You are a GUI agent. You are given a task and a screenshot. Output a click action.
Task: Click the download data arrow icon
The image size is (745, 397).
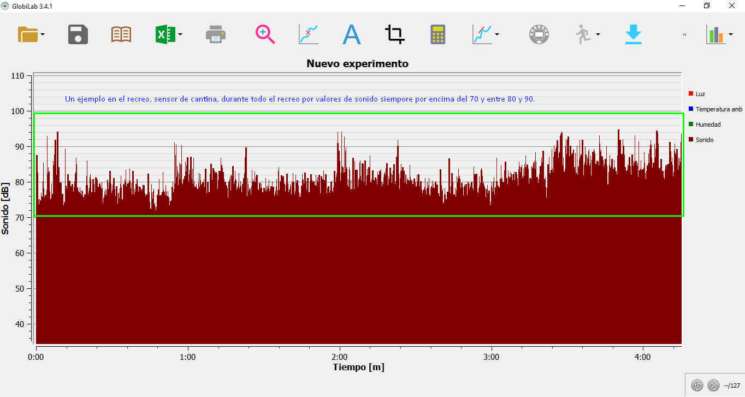coord(633,34)
